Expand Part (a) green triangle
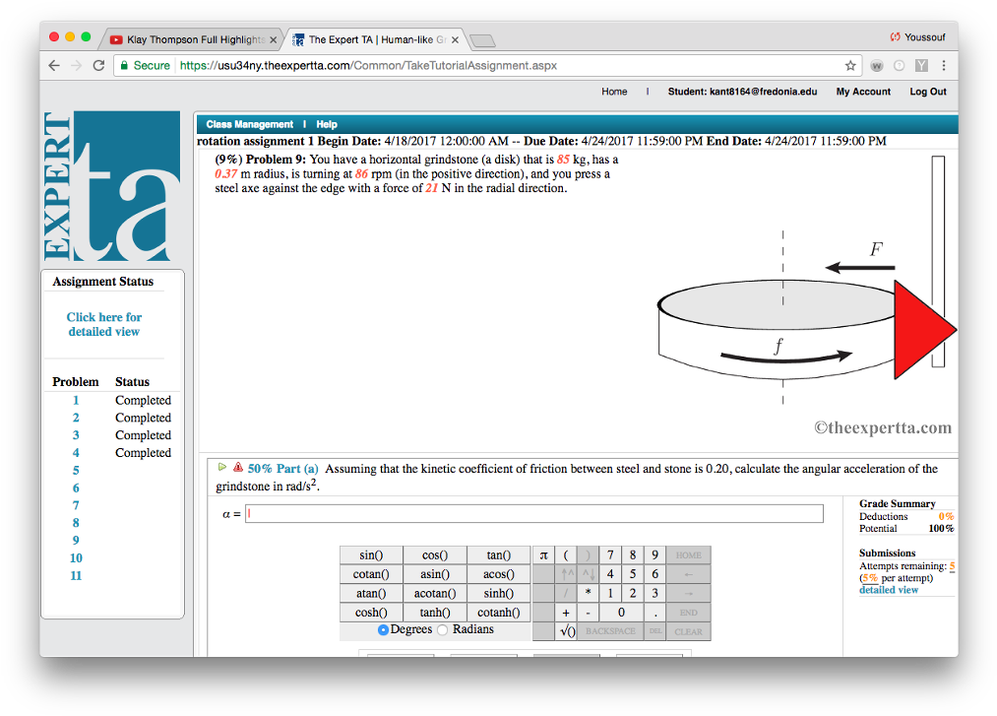997x716 pixels. click(221, 467)
